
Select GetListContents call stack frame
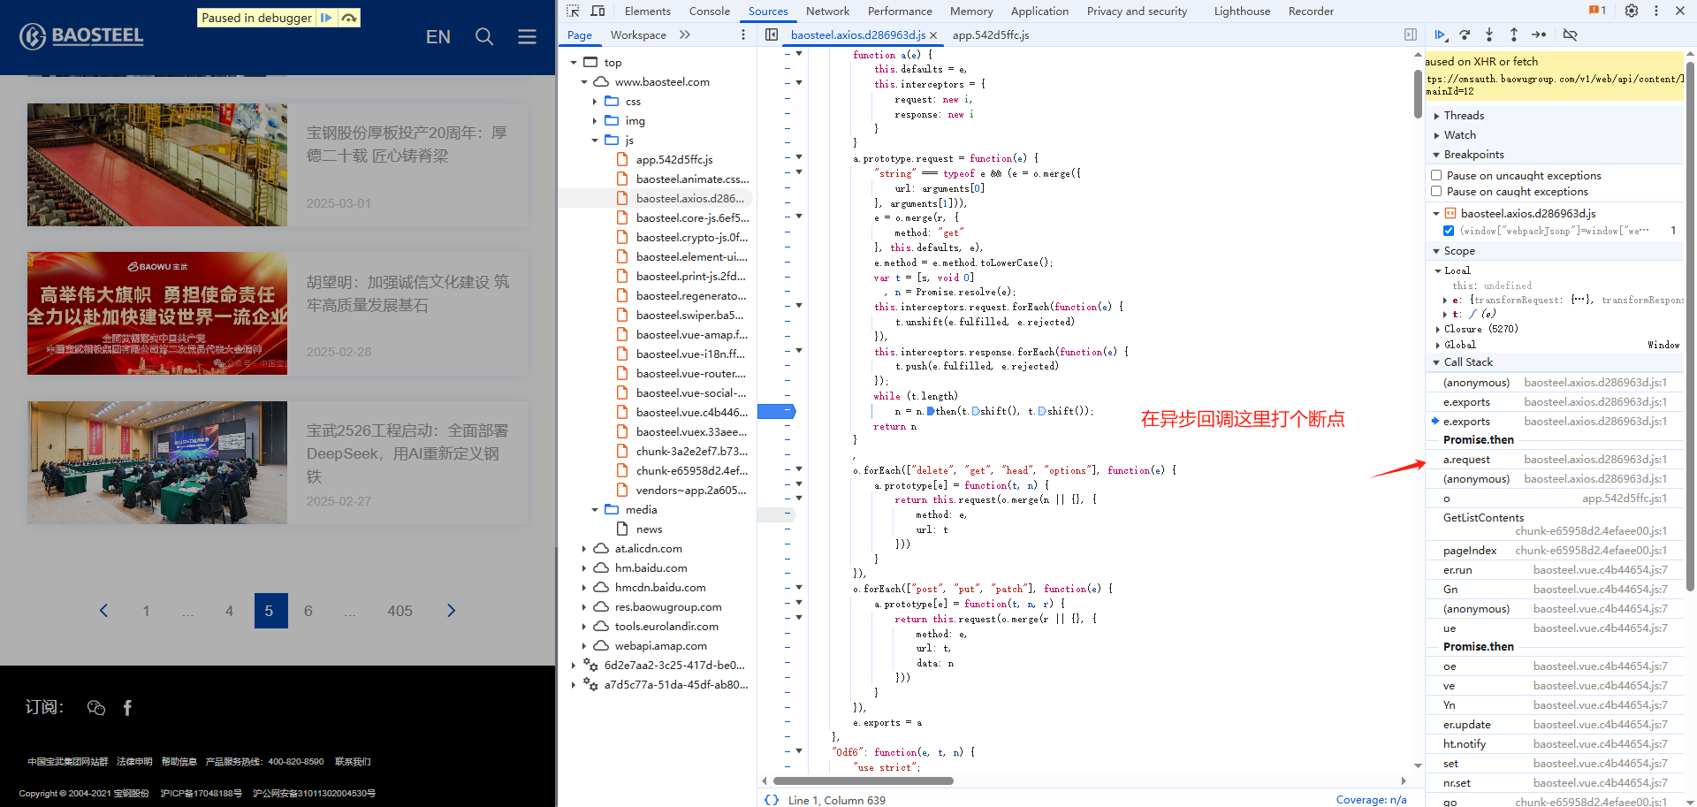(x=1556, y=523)
